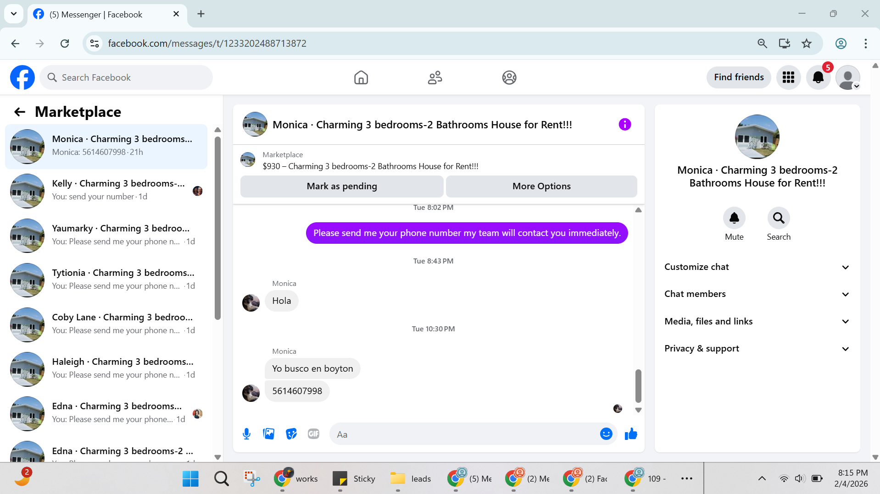Viewport: 880px width, 494px height.
Task: Bookmark this page with the star icon
Action: coord(807,44)
